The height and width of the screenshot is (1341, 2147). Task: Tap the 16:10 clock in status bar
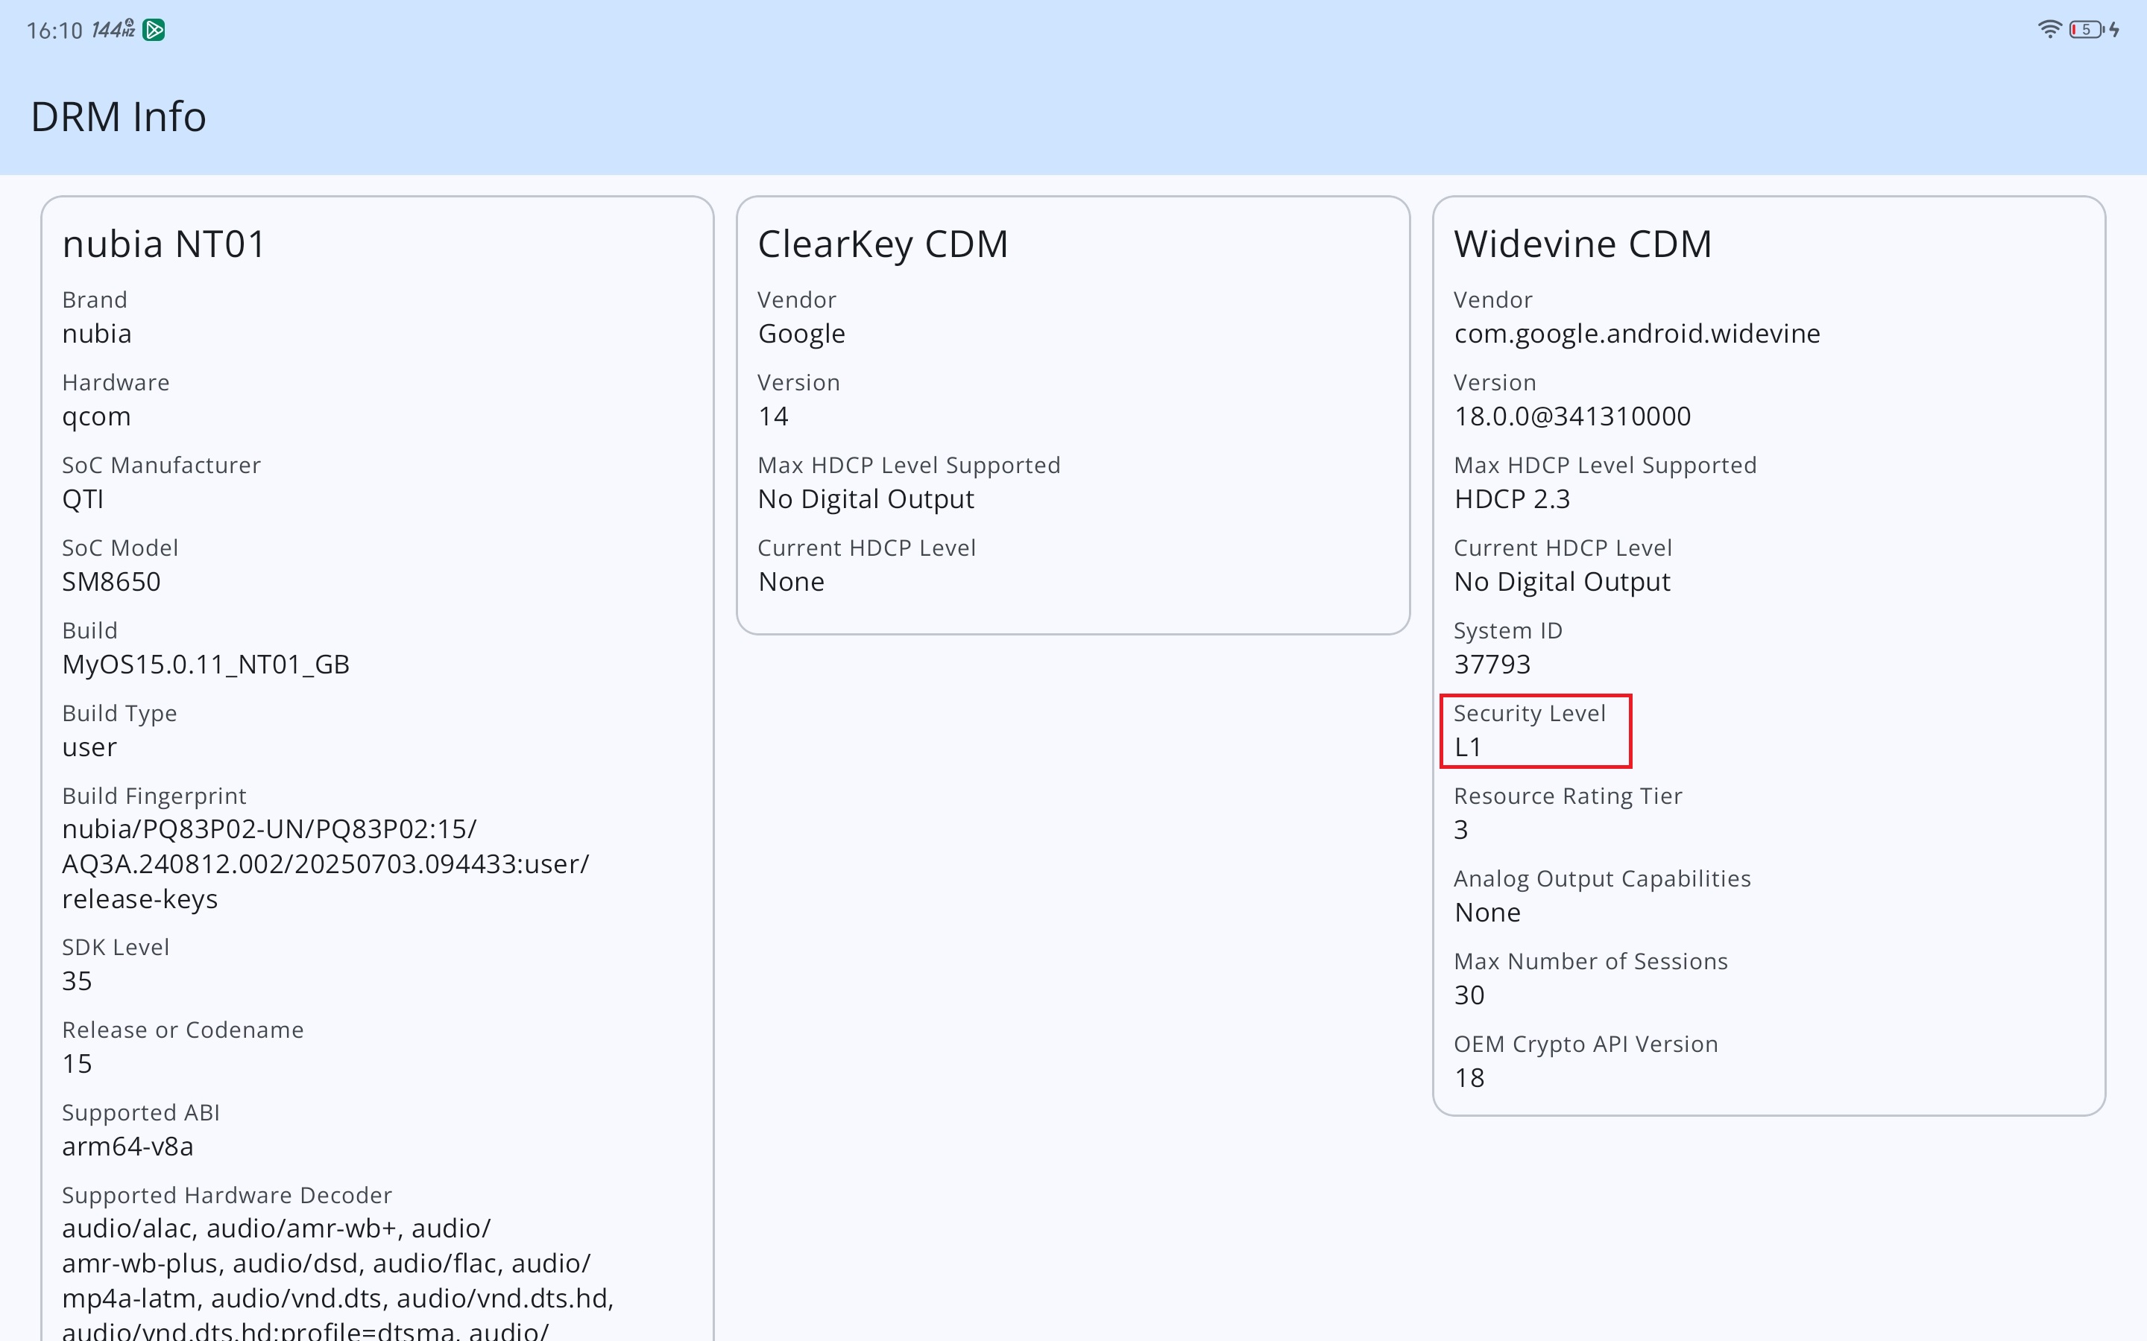[x=54, y=31]
